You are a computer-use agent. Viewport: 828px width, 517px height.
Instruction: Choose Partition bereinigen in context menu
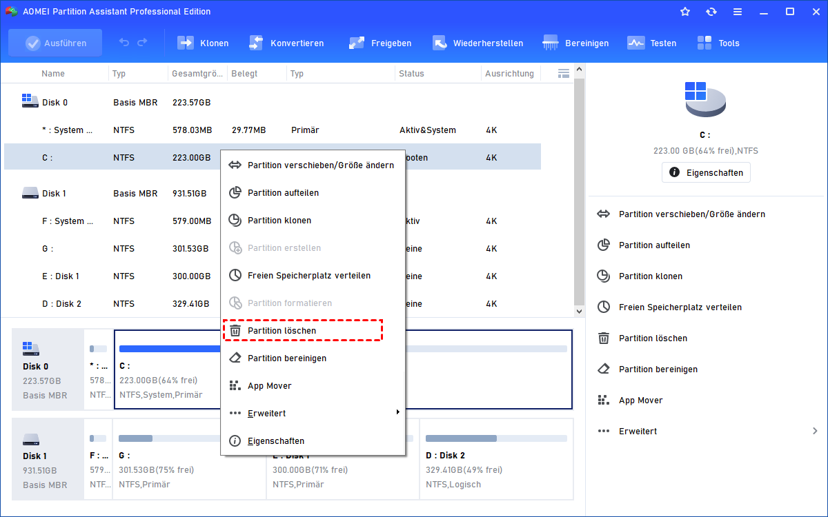[313, 358]
